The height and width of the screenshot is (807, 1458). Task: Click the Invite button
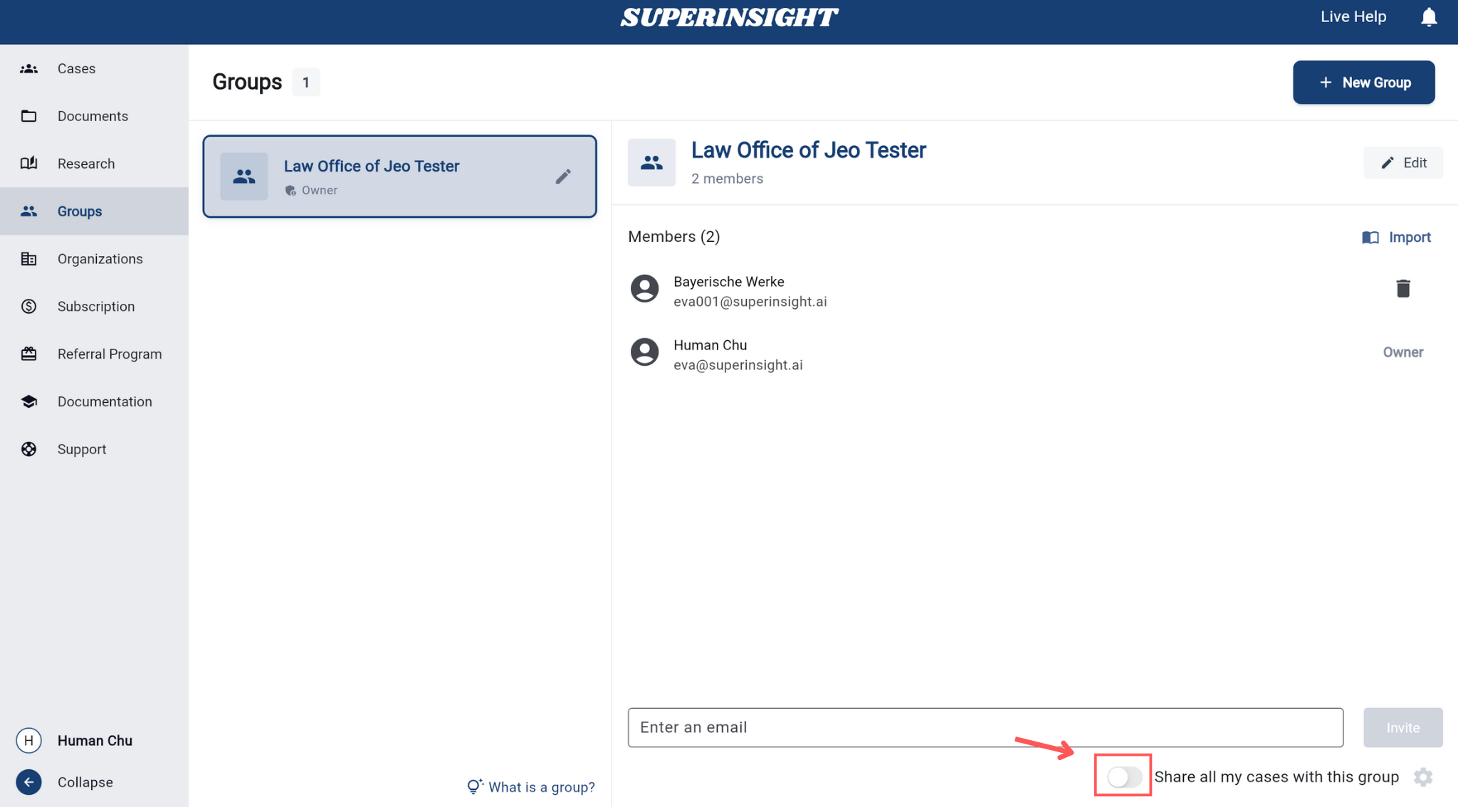1402,727
